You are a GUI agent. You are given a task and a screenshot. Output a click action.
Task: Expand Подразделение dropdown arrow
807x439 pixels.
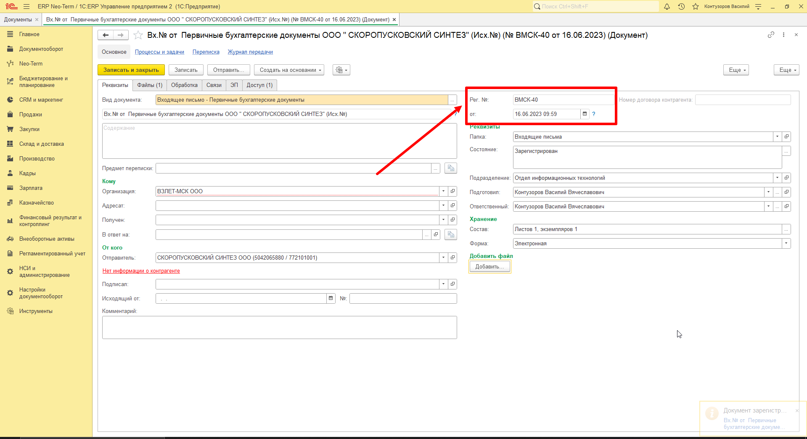777,178
